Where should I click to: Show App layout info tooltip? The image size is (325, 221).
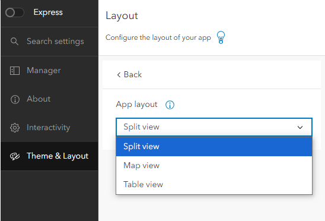170,105
